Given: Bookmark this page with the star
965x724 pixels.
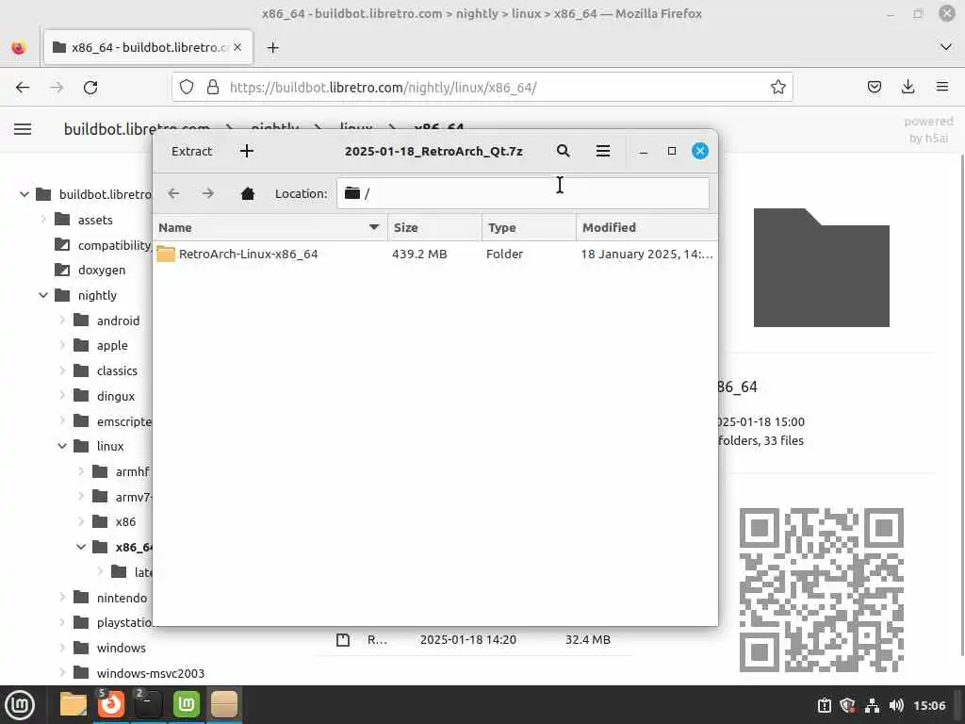Looking at the screenshot, I should click(777, 88).
